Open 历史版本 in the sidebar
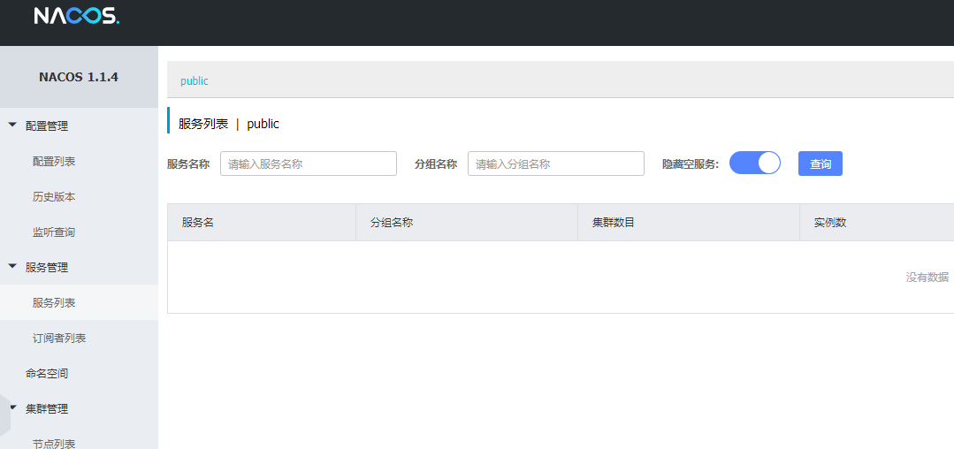The image size is (954, 449). point(54,197)
